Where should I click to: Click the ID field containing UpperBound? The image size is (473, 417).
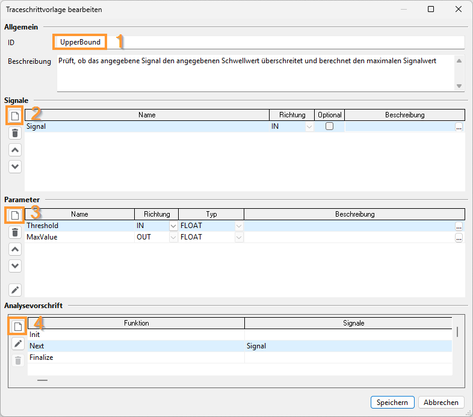[261, 42]
